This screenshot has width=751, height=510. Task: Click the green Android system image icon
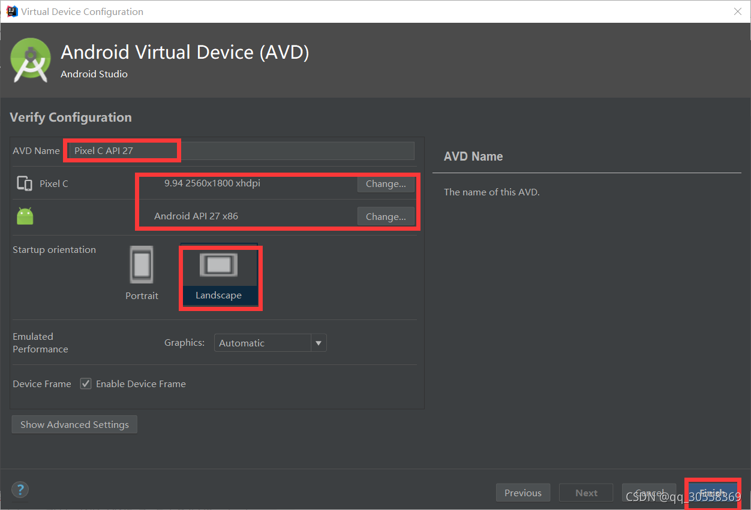[25, 216]
